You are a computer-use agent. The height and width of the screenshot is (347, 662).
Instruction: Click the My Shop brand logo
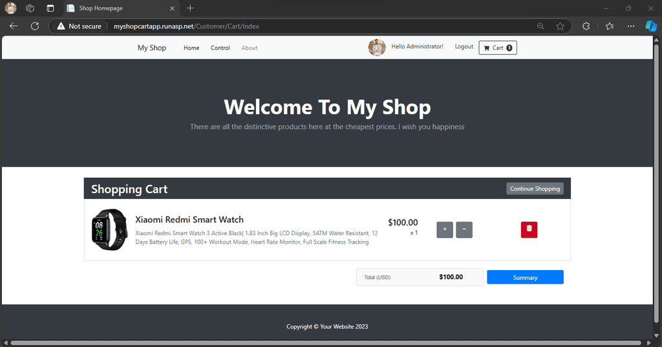click(152, 48)
